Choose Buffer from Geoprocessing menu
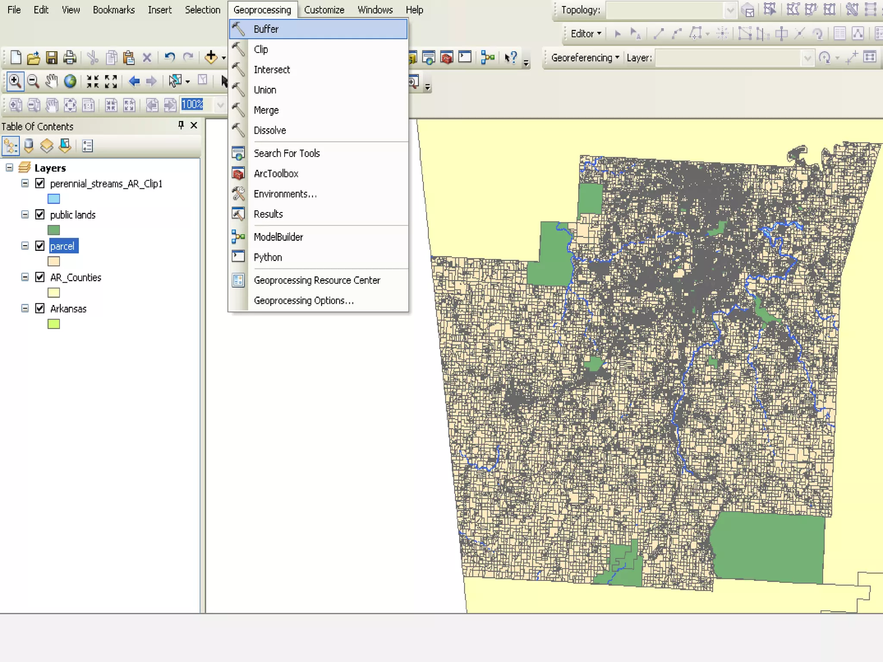The image size is (883, 662). [266, 29]
